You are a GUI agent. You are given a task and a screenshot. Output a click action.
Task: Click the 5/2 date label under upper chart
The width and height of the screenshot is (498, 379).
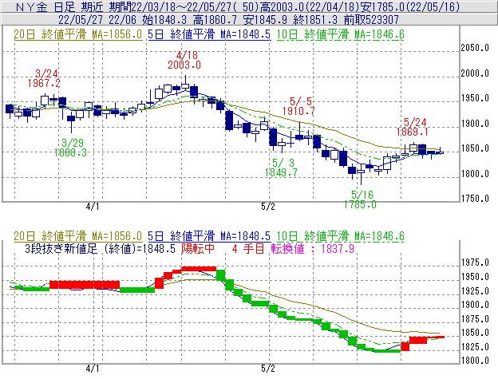point(267,207)
